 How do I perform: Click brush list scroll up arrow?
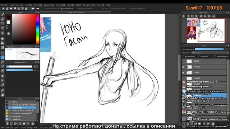[x=38, y=101]
